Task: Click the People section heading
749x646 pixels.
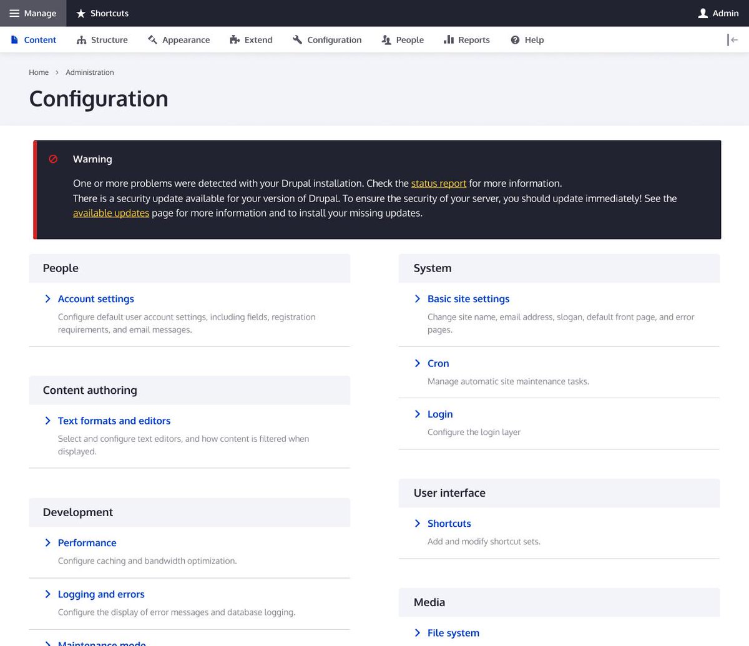Action: point(61,268)
